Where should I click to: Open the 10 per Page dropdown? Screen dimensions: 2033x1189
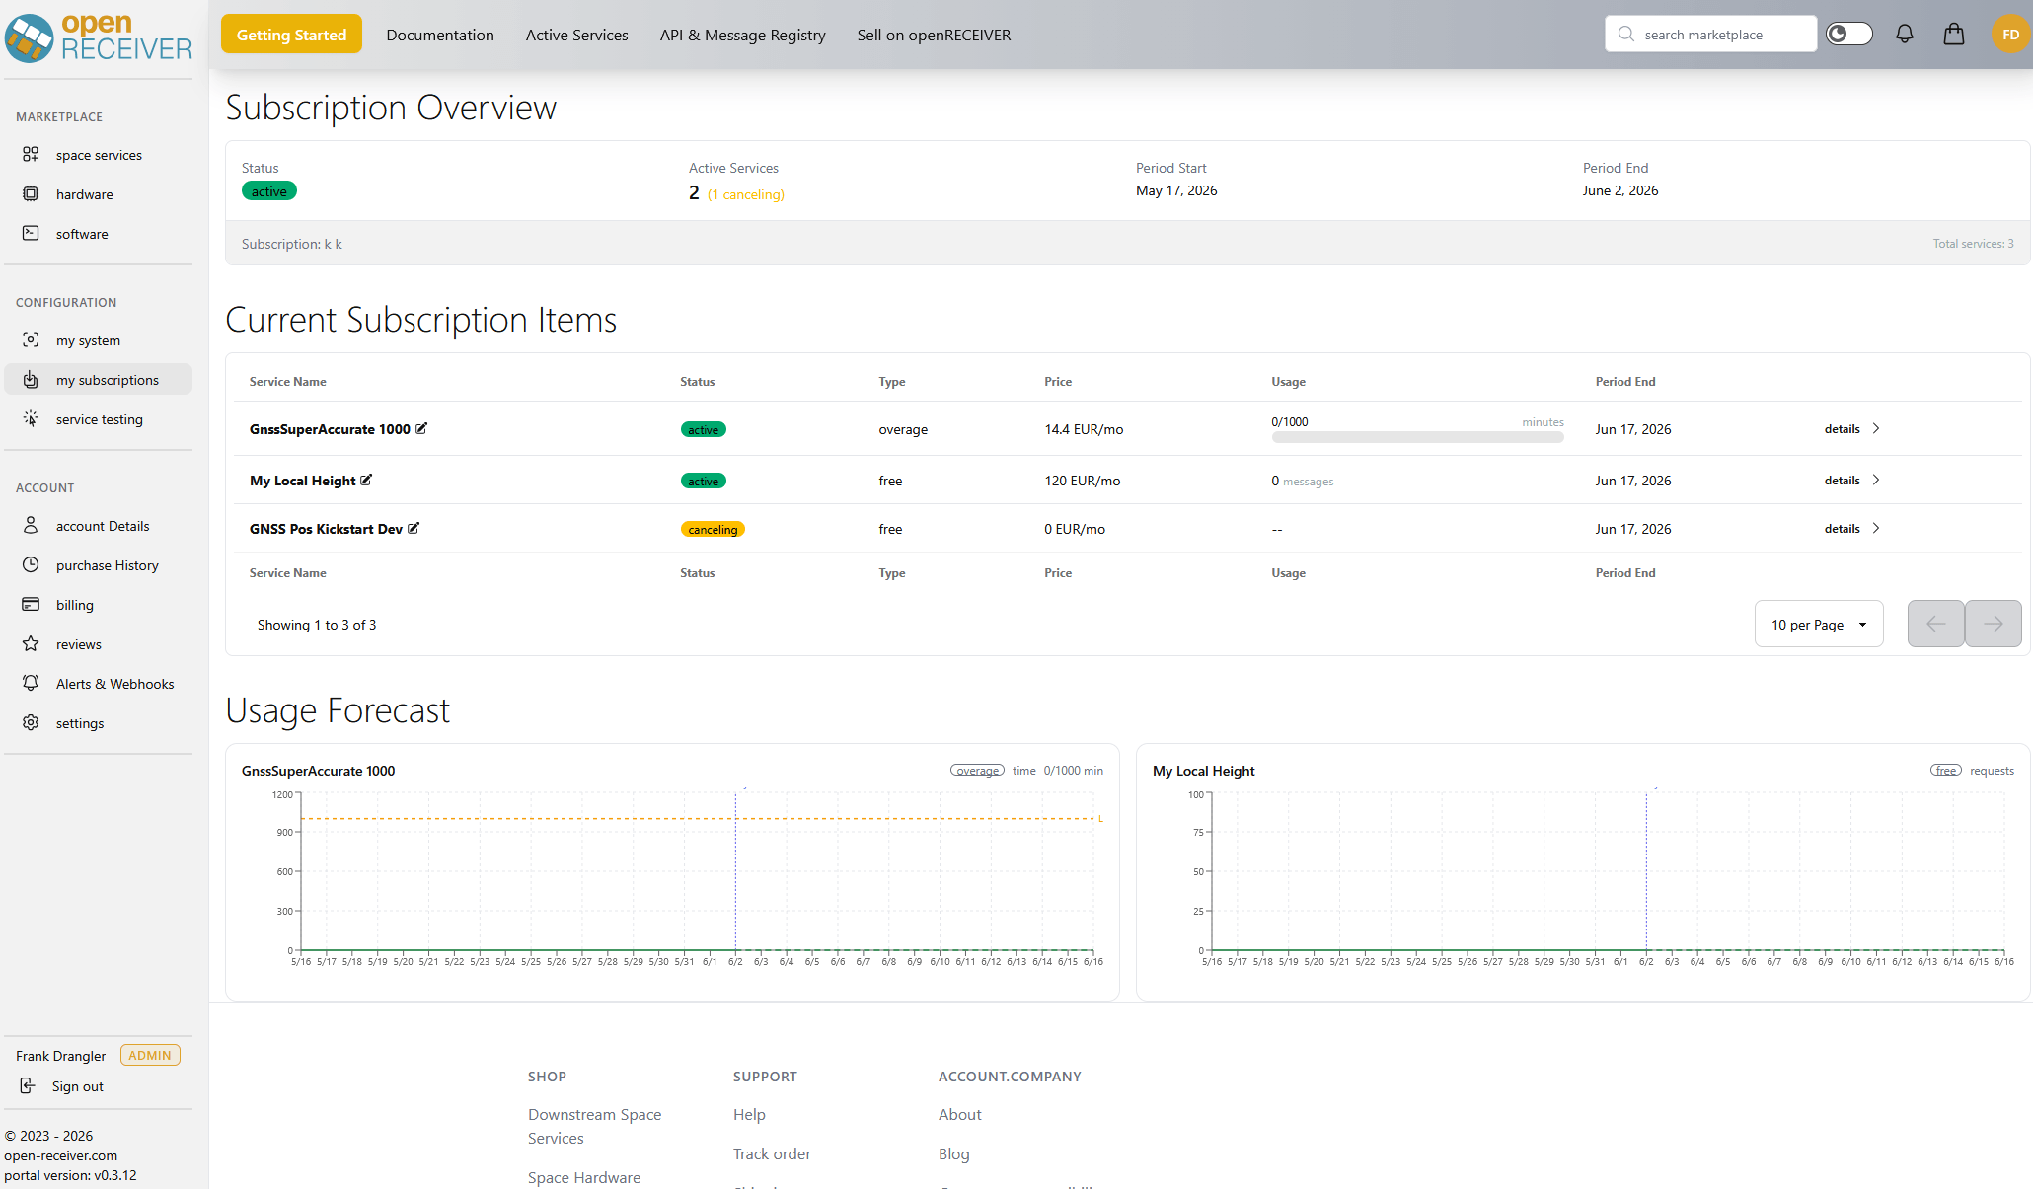[x=1819, y=625]
